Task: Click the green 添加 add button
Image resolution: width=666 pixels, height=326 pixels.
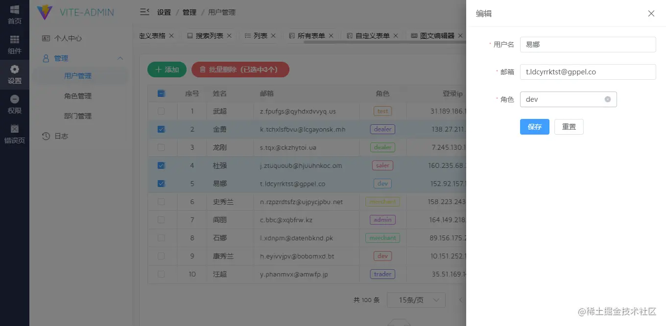Action: click(x=166, y=70)
